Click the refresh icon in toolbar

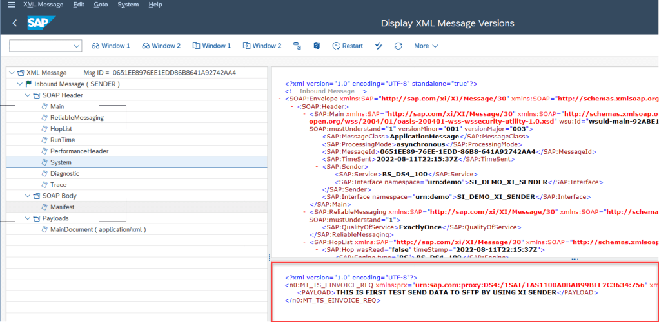[x=398, y=46]
